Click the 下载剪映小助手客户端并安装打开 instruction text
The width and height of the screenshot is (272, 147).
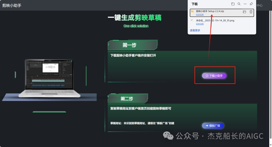coord(133,55)
